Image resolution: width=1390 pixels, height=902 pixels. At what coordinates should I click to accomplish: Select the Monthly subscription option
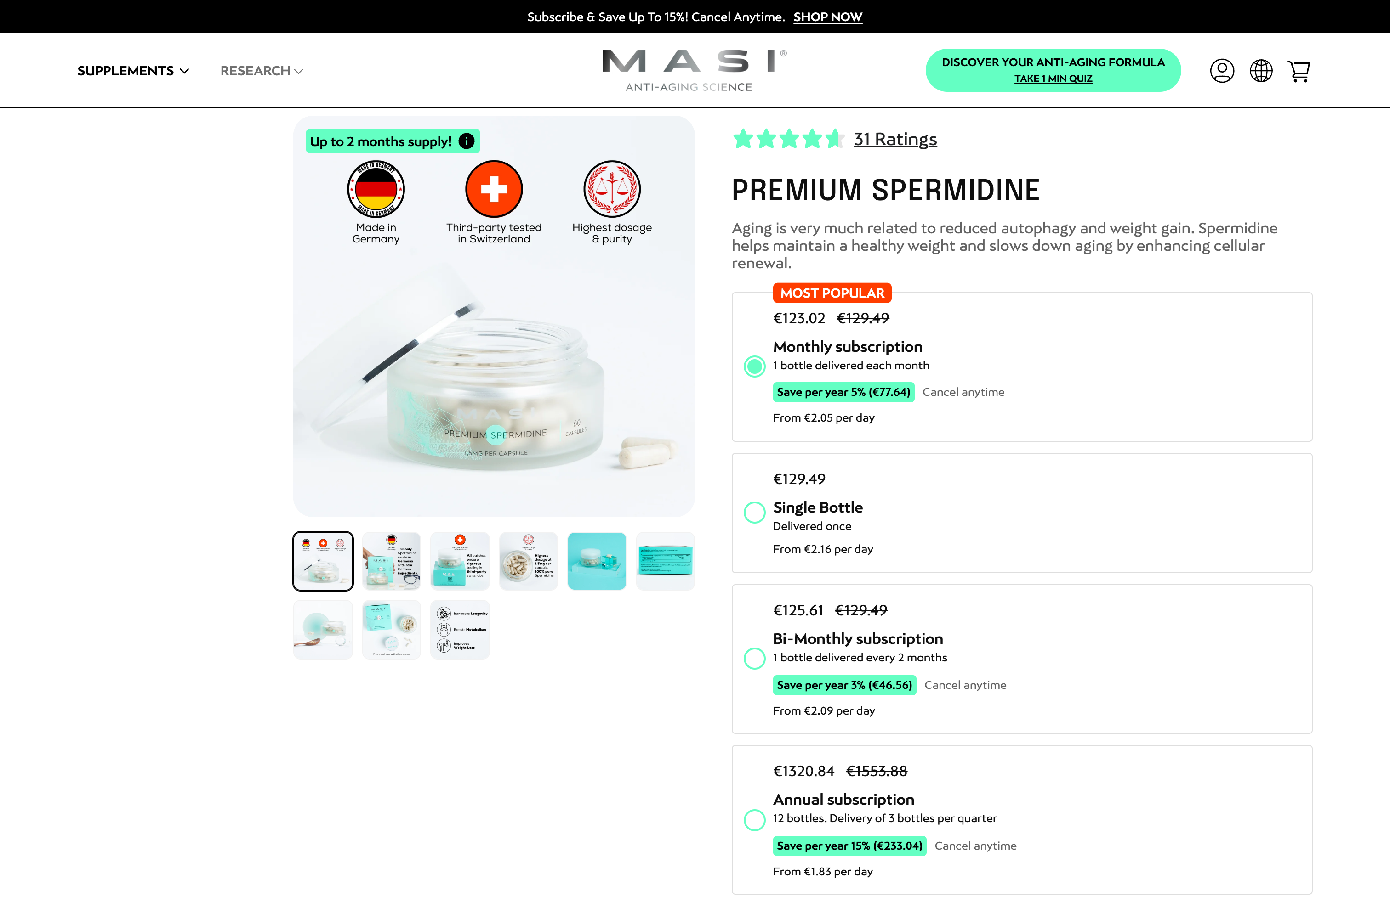coord(754,366)
